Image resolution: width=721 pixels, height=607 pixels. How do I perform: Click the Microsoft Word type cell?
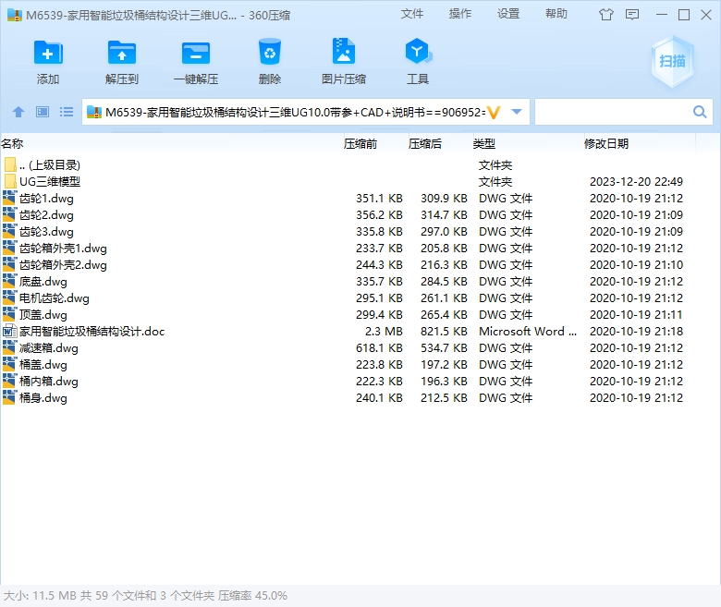pyautogui.click(x=528, y=332)
